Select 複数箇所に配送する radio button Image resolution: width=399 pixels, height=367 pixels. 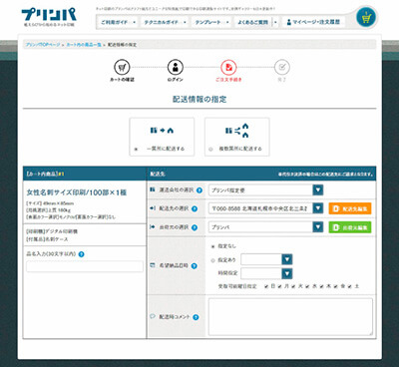point(210,150)
